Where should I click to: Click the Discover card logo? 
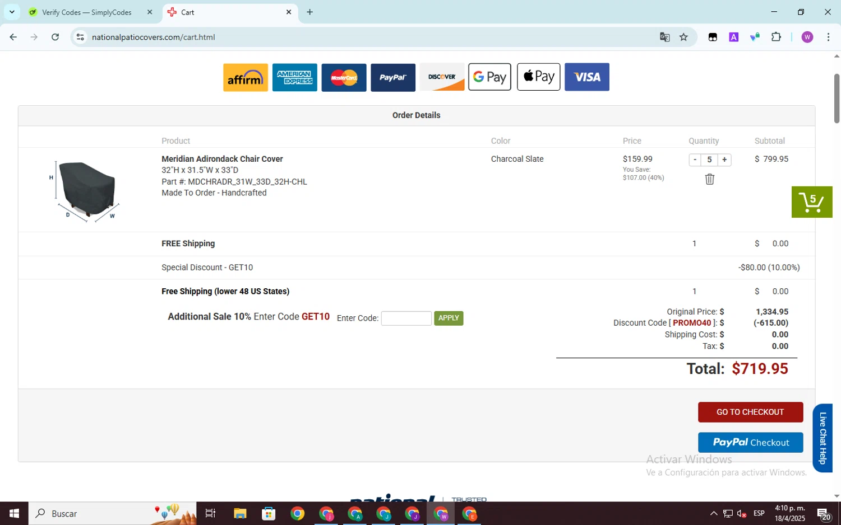(442, 77)
